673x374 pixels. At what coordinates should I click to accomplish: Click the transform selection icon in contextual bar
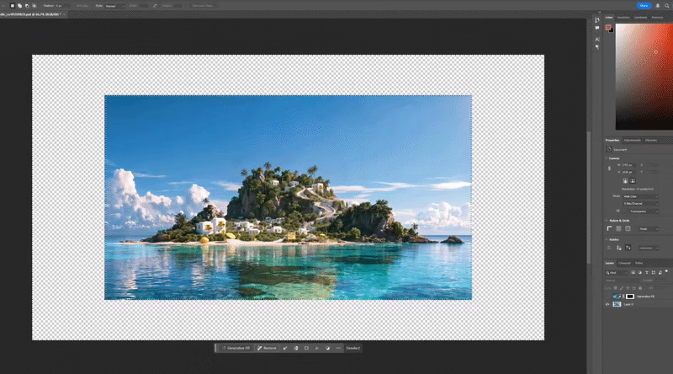click(x=306, y=348)
